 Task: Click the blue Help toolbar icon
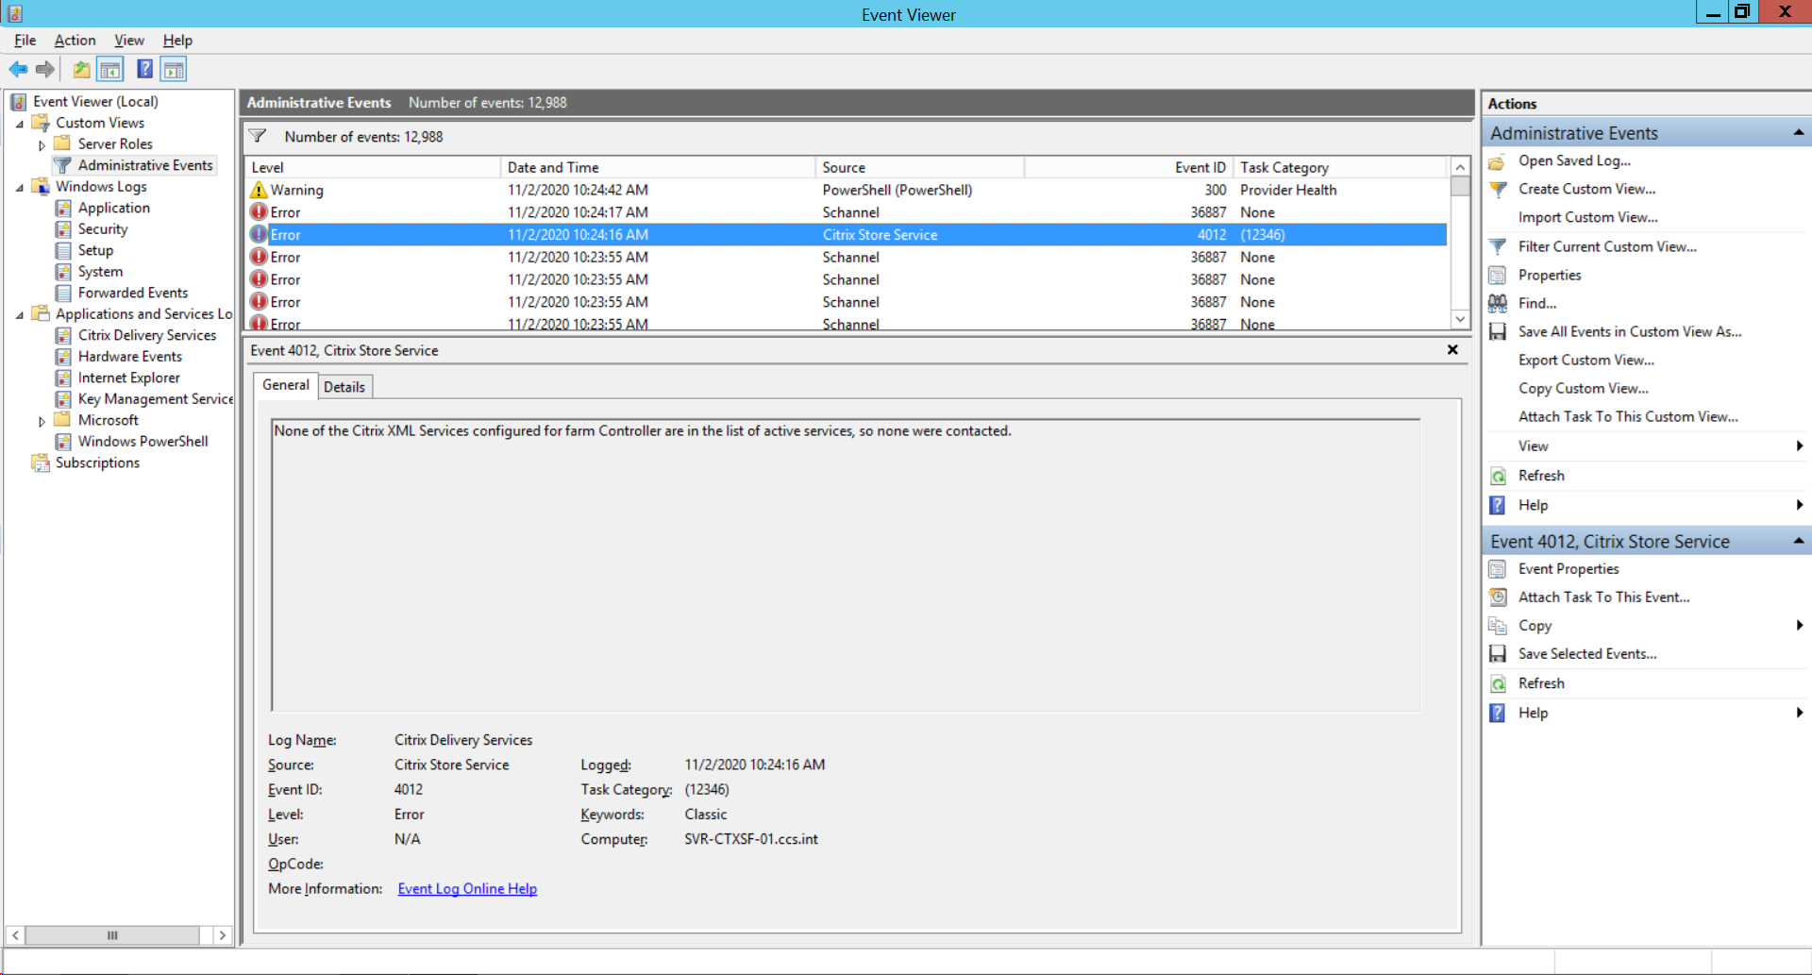coord(144,69)
